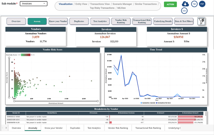Screen dimensions: 214x135
Task: Click the clear filter funnel icon
Action: [x=202, y=21]
